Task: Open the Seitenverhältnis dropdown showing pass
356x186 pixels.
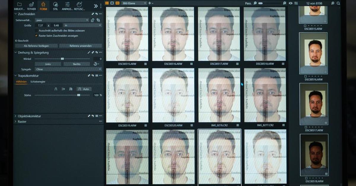Action: [62, 20]
